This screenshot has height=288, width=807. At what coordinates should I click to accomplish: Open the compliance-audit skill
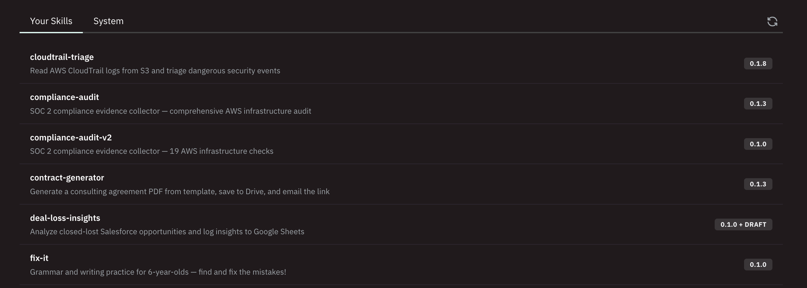65,97
